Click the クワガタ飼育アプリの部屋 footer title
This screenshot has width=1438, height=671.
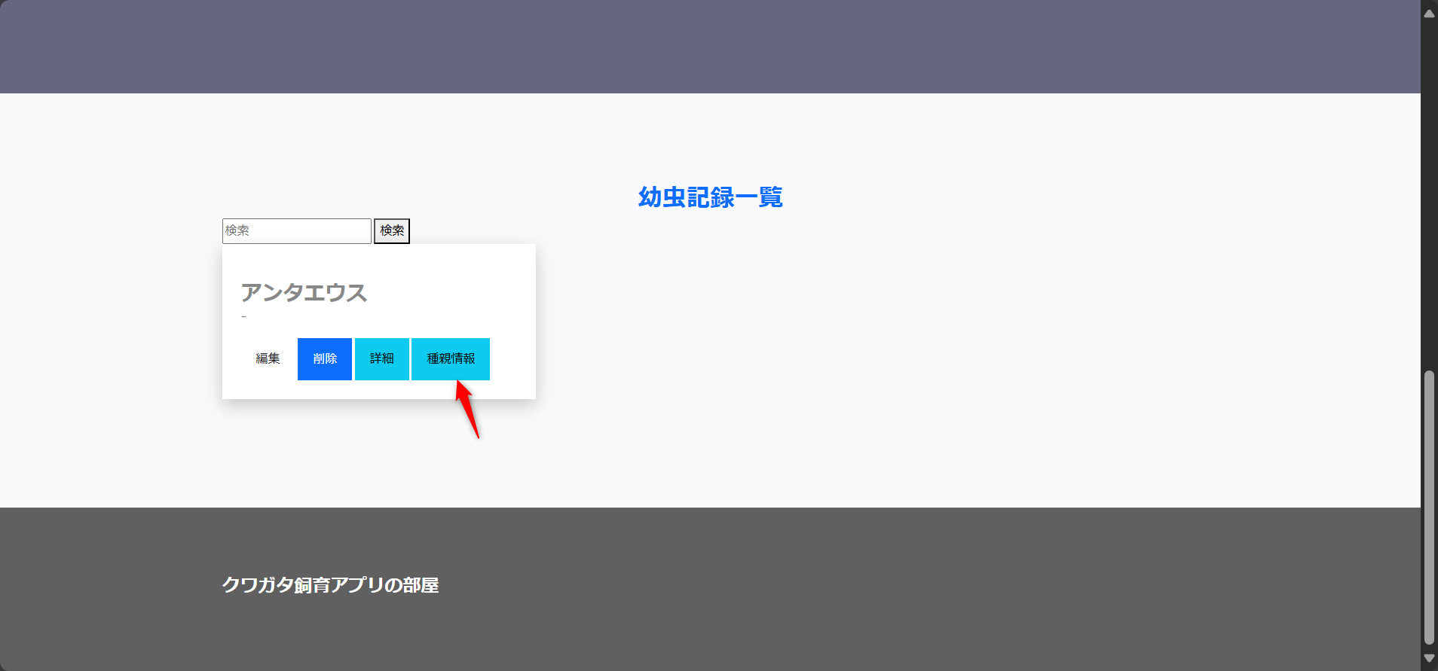click(330, 585)
